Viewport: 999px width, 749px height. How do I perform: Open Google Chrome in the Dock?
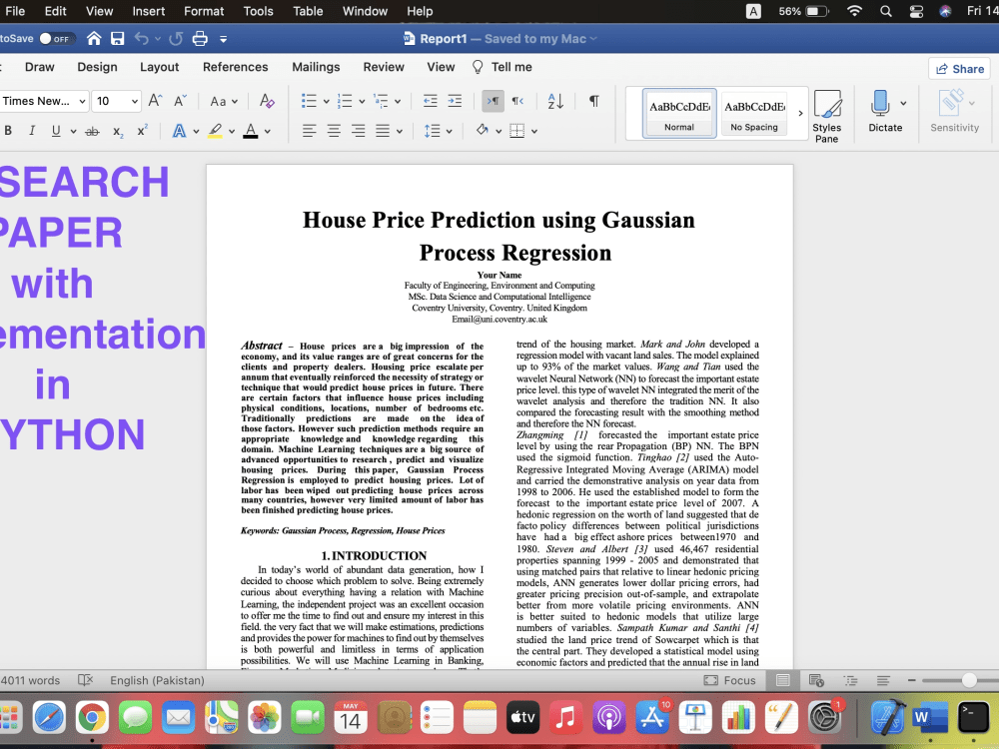click(x=92, y=718)
